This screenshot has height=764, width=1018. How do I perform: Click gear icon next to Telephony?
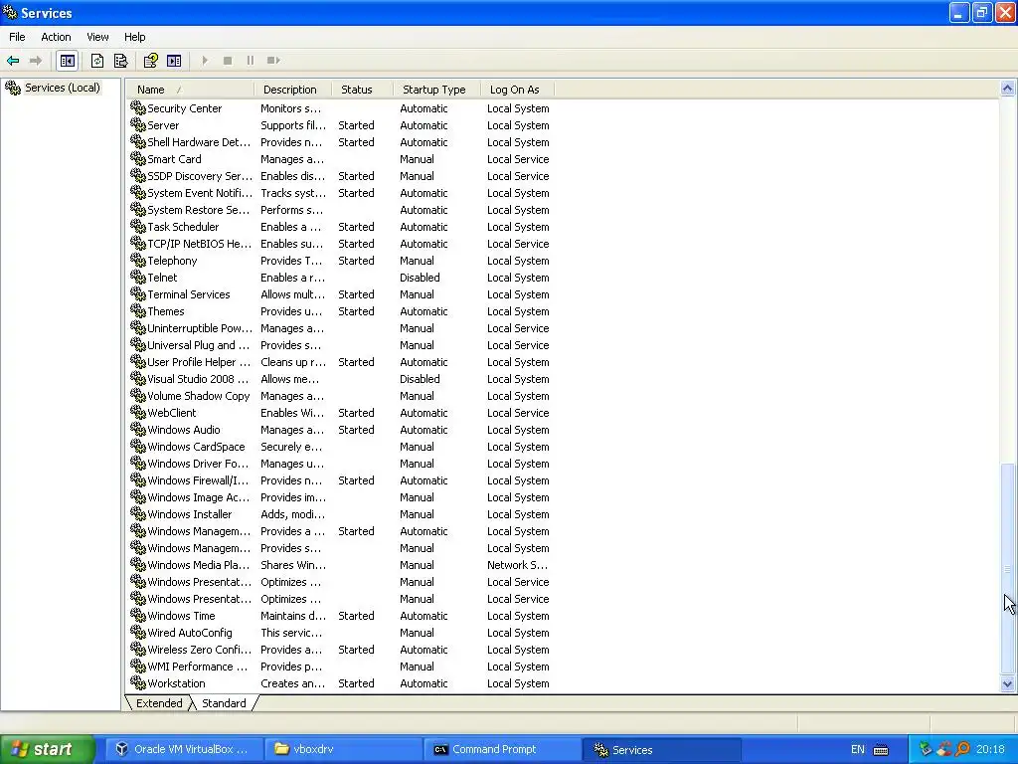click(x=137, y=260)
